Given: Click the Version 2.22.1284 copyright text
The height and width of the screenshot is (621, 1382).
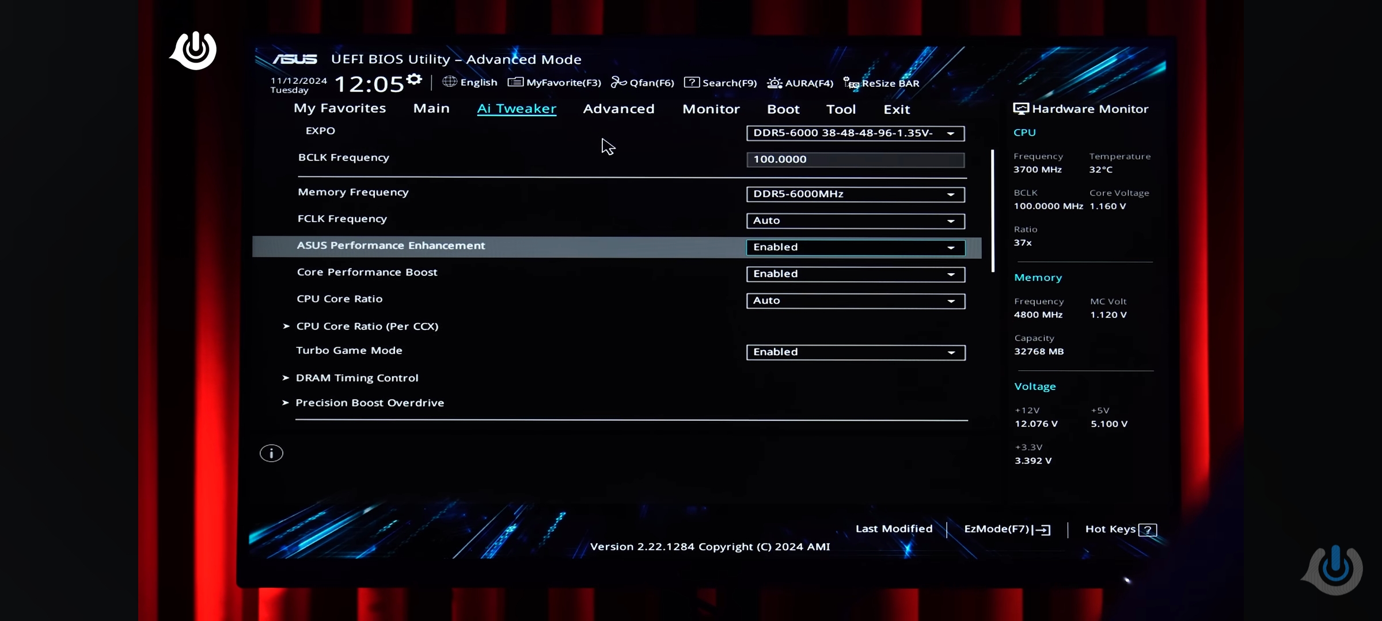Looking at the screenshot, I should click(710, 546).
